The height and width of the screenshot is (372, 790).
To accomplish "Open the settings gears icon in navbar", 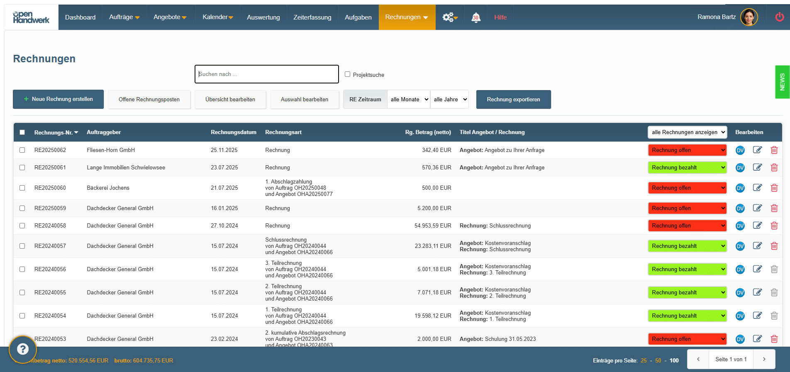I will [x=449, y=17].
